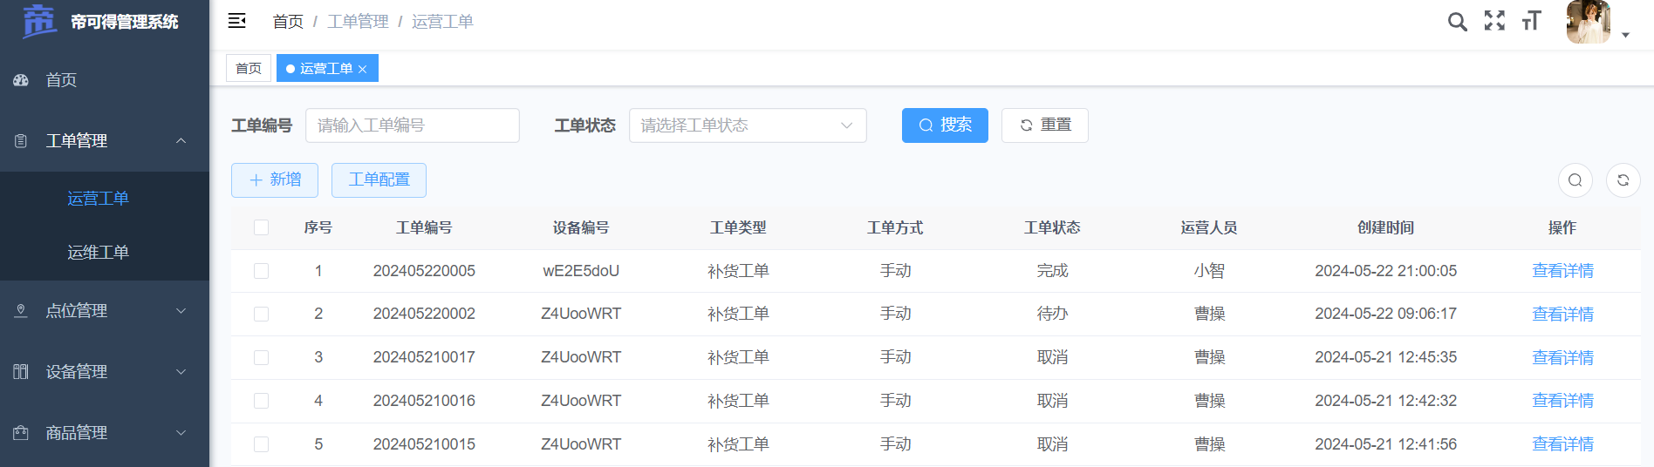This screenshot has width=1654, height=467.
Task: Open the header search magnifier icon
Action: point(1457,22)
